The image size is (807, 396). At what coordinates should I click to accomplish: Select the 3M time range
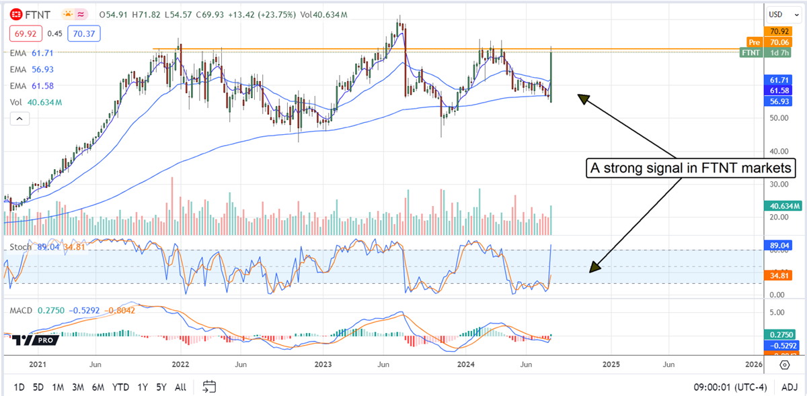[78, 387]
